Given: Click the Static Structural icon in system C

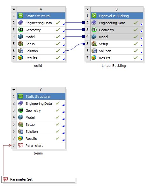Looking at the screenshot, I should tap(21, 96).
